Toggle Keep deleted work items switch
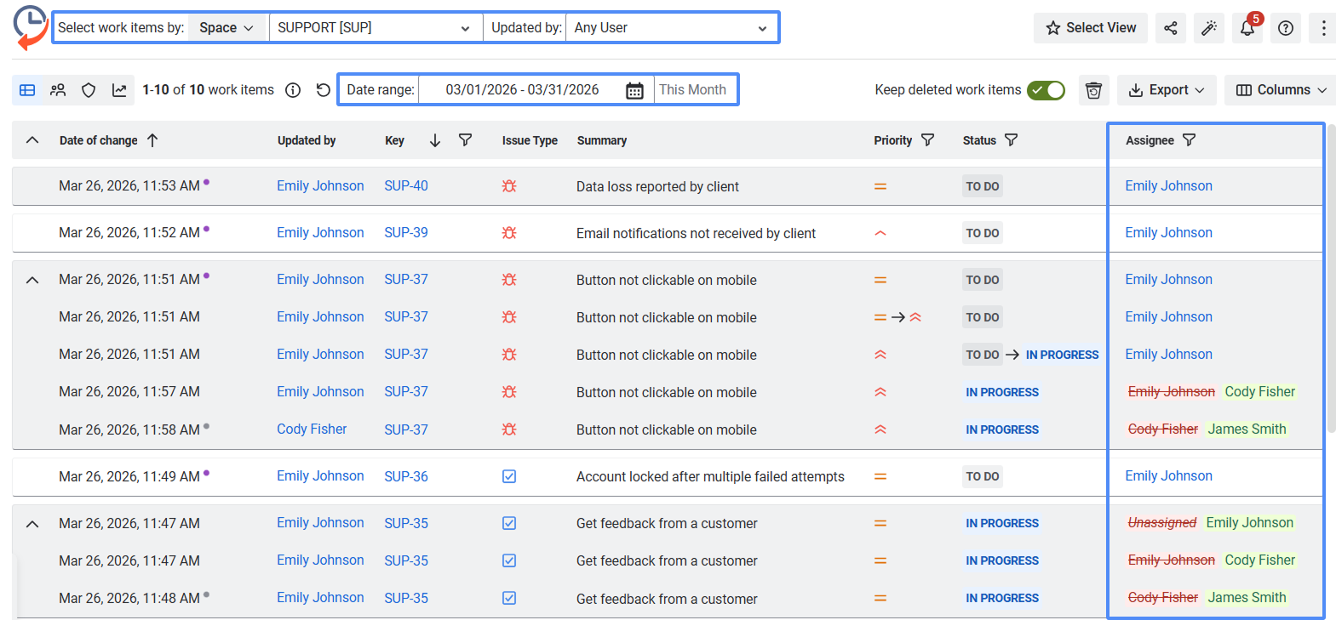 (x=1046, y=90)
